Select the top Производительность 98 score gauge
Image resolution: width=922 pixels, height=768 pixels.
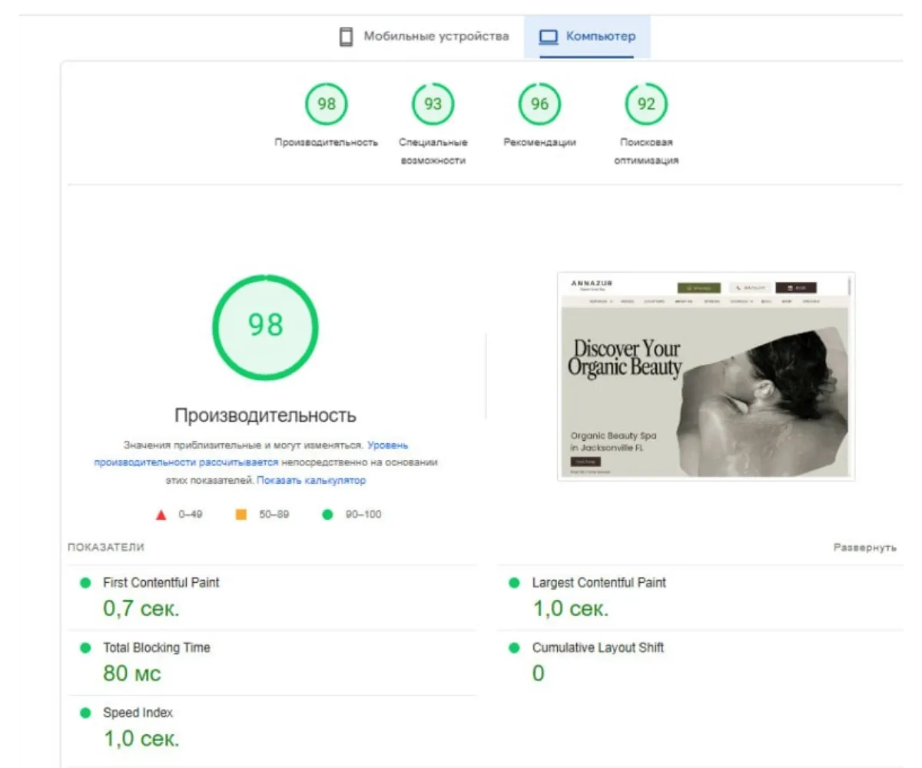pyautogui.click(x=327, y=104)
